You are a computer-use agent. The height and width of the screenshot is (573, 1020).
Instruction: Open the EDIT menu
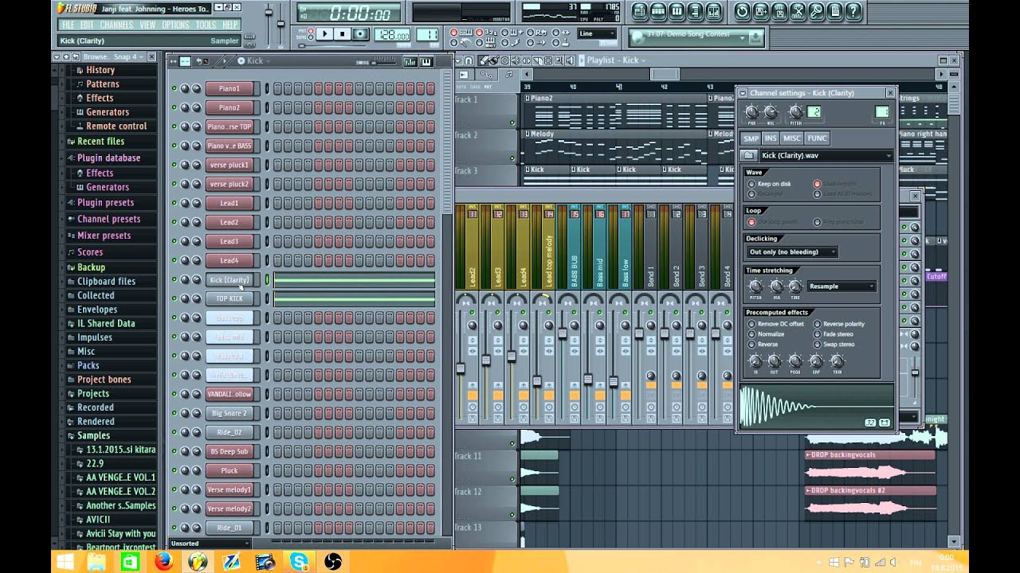(x=87, y=25)
